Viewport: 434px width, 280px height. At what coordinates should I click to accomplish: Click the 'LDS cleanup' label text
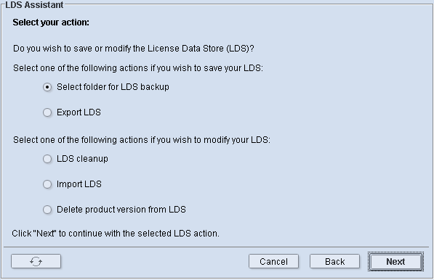82,159
